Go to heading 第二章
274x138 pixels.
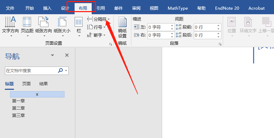18,108
